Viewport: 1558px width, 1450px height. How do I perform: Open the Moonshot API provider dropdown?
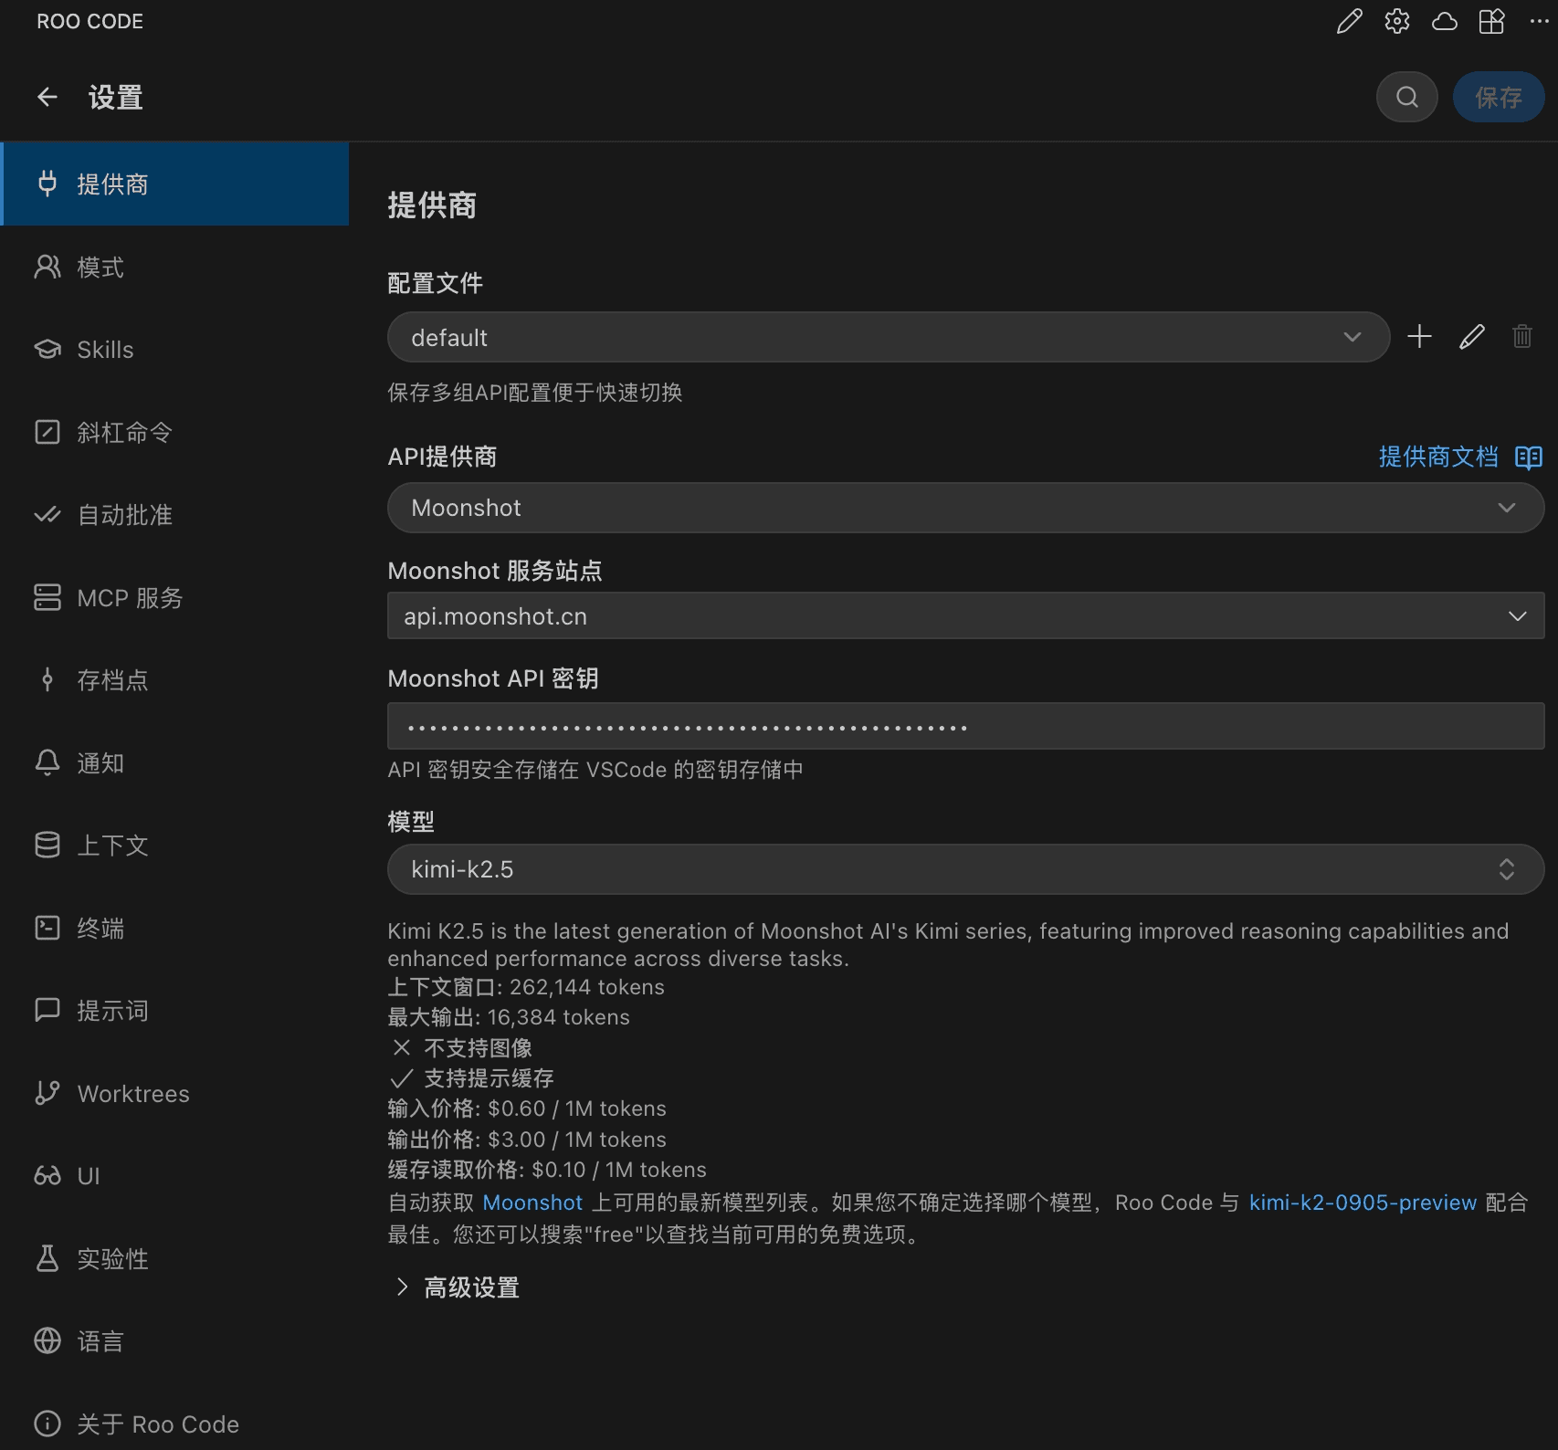coord(965,508)
